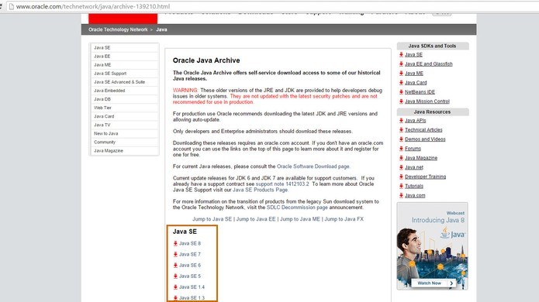Screen dimensions: 539x302
Task: Click the arrow icon beside Java Mission Control
Action: [x=401, y=101]
